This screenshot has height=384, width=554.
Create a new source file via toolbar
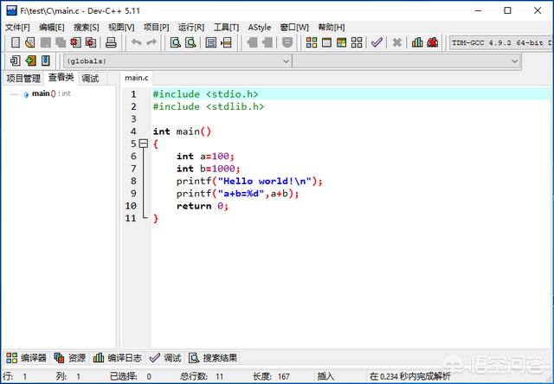[x=16, y=42]
